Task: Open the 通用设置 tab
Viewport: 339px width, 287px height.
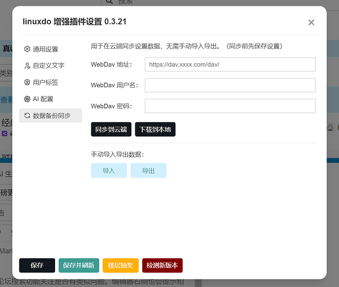Action: [x=50, y=49]
